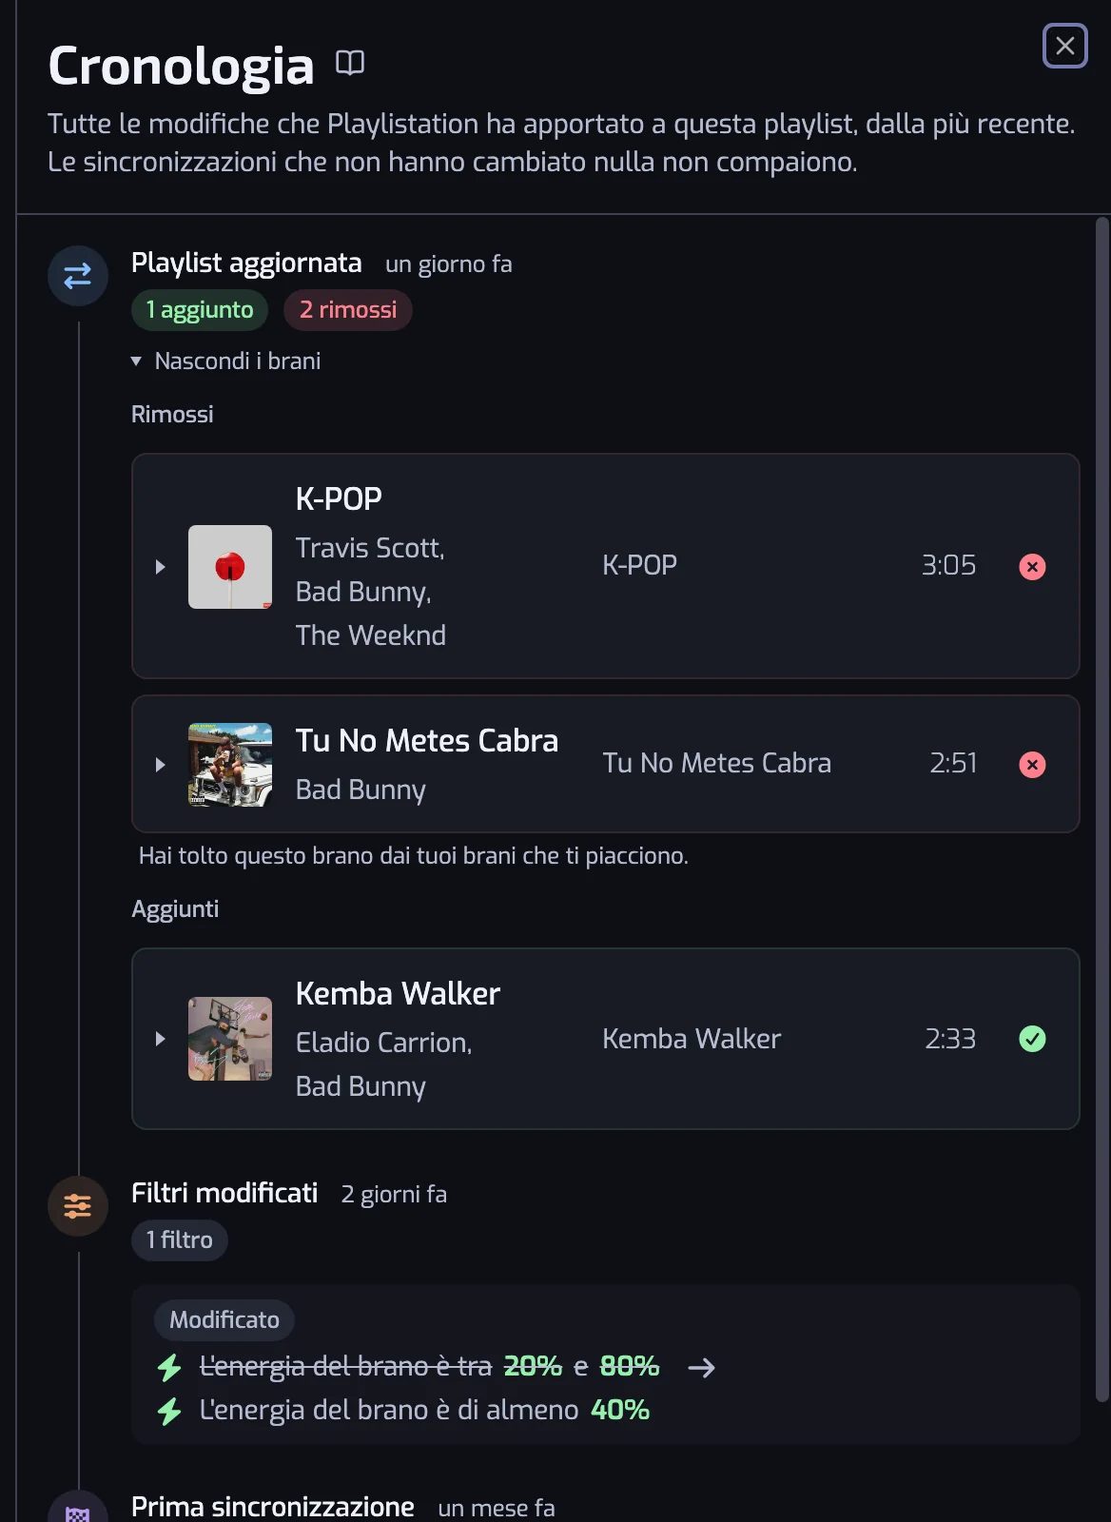Expand the K-POP track row triangle
The image size is (1111, 1522).
tap(160, 567)
